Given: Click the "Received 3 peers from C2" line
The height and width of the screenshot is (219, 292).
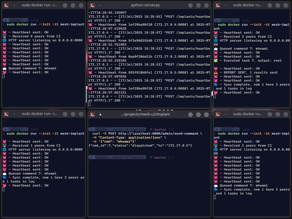Looking at the screenshot, I should [x=243, y=36].
